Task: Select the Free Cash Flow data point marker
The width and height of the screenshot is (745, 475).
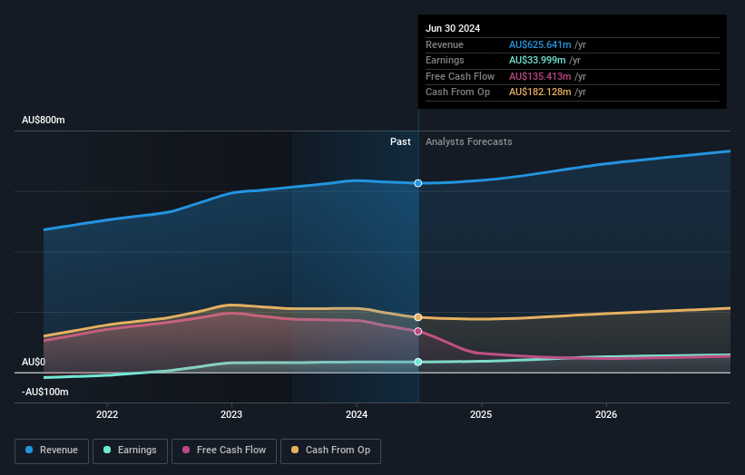Action: (x=418, y=331)
